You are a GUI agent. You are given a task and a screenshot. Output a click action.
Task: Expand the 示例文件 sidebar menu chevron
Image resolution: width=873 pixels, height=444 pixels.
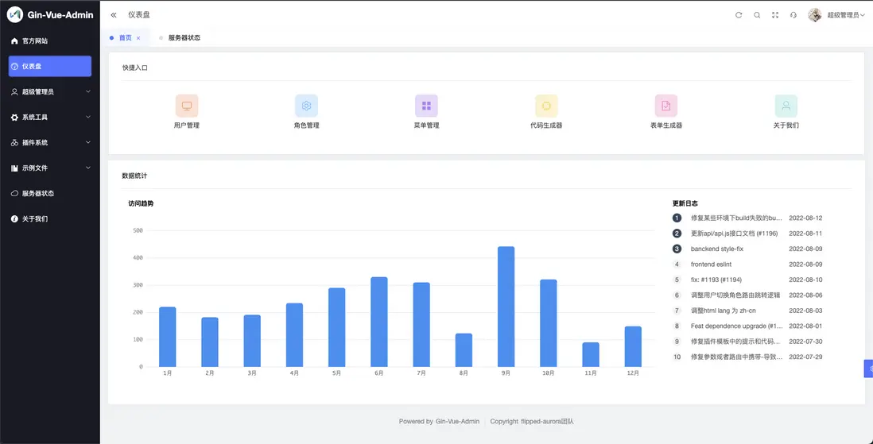[x=88, y=168]
